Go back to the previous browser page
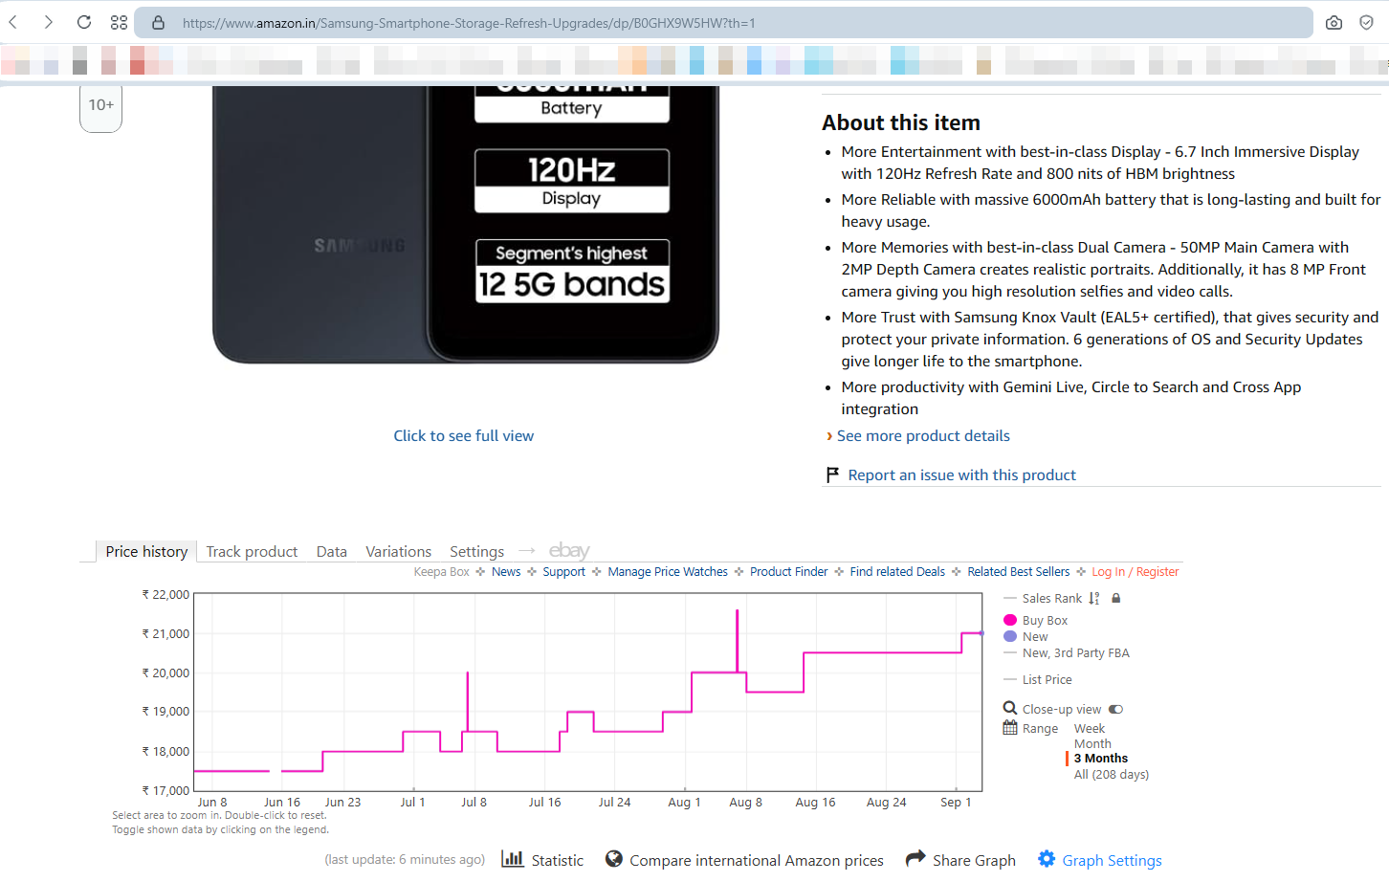The image size is (1389, 882). pos(13,22)
